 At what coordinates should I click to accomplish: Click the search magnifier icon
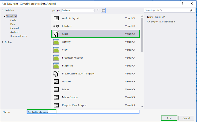[x=191, y=10]
